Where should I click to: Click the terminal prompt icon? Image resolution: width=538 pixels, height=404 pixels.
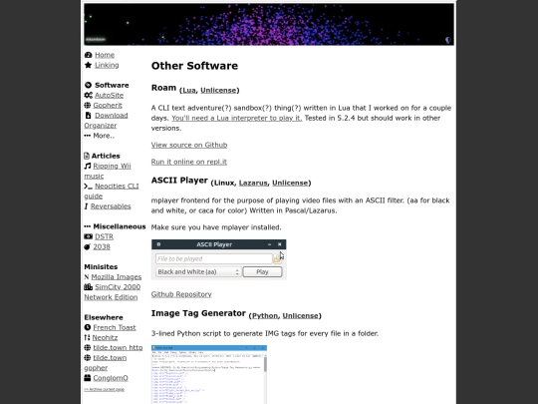pos(89,187)
